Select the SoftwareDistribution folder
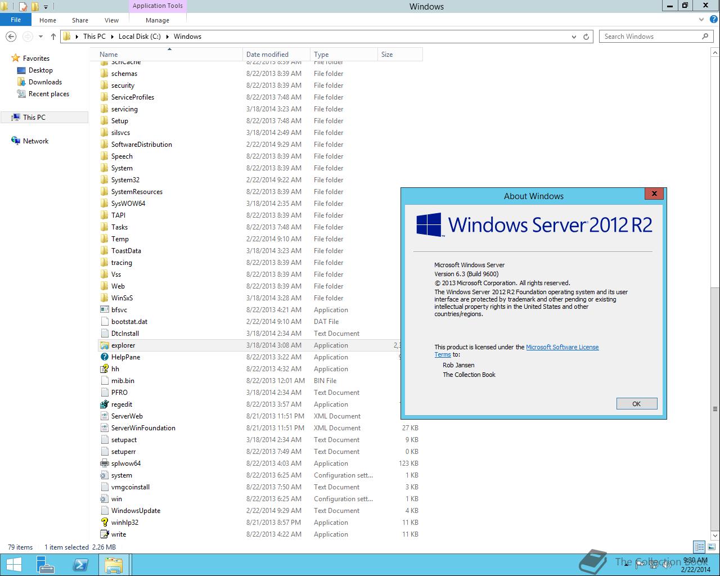 [142, 145]
